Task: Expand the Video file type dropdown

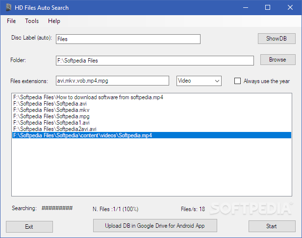Action: point(199,81)
